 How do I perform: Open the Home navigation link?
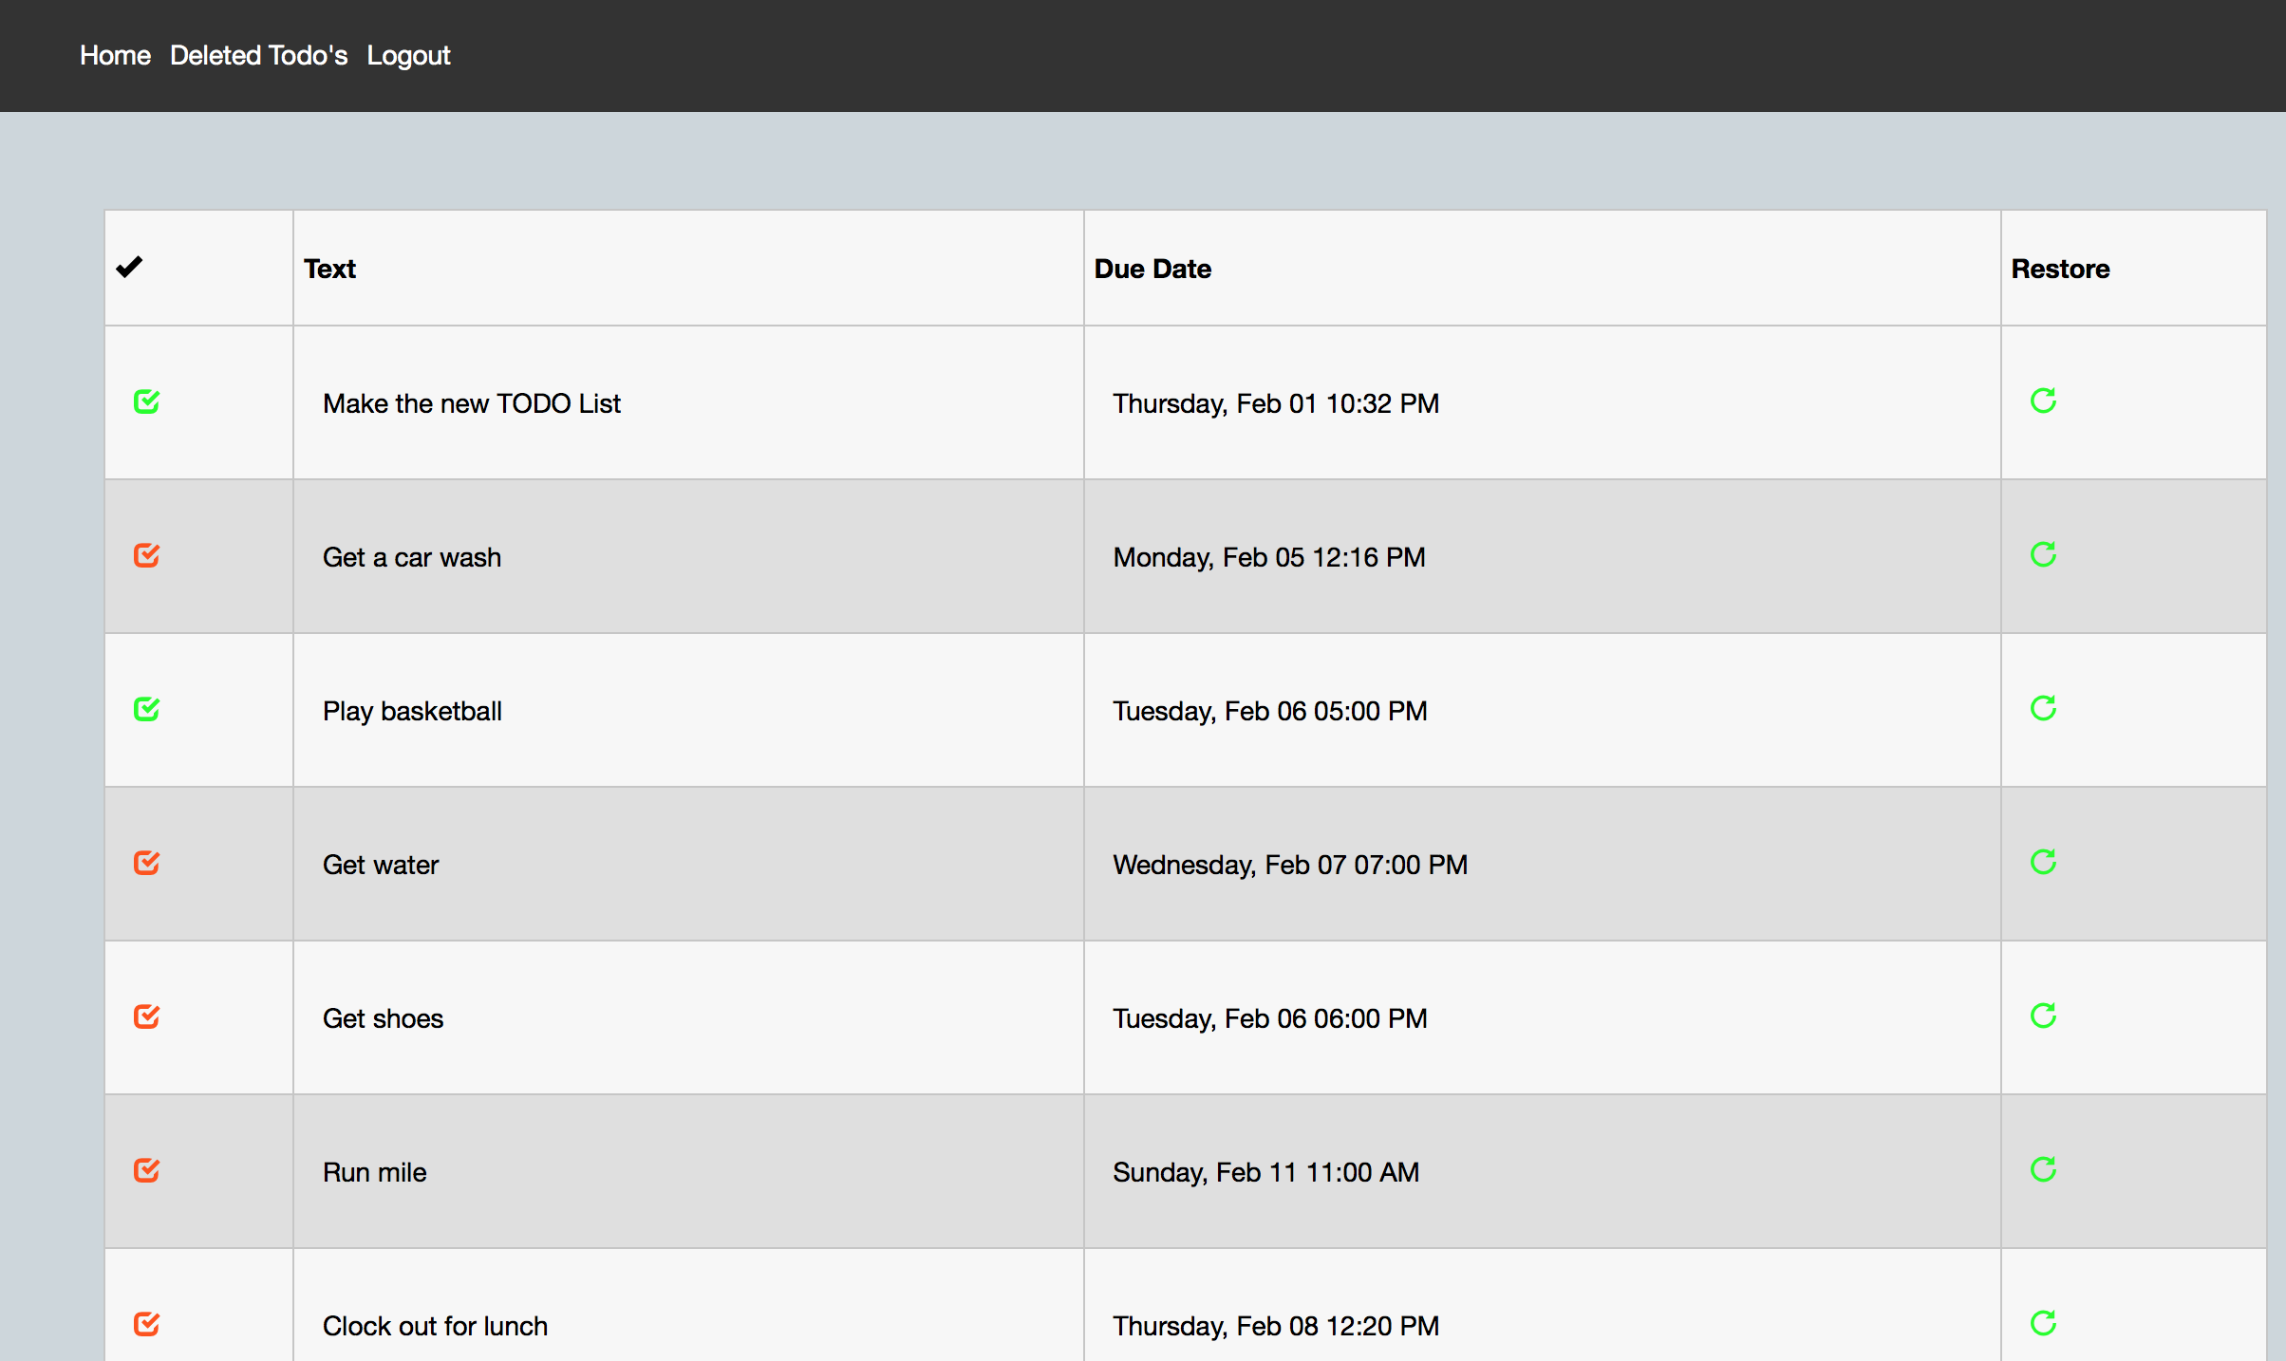pyautogui.click(x=115, y=55)
